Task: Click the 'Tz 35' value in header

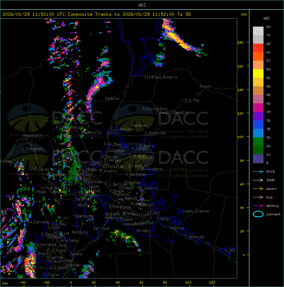Action: (x=184, y=14)
